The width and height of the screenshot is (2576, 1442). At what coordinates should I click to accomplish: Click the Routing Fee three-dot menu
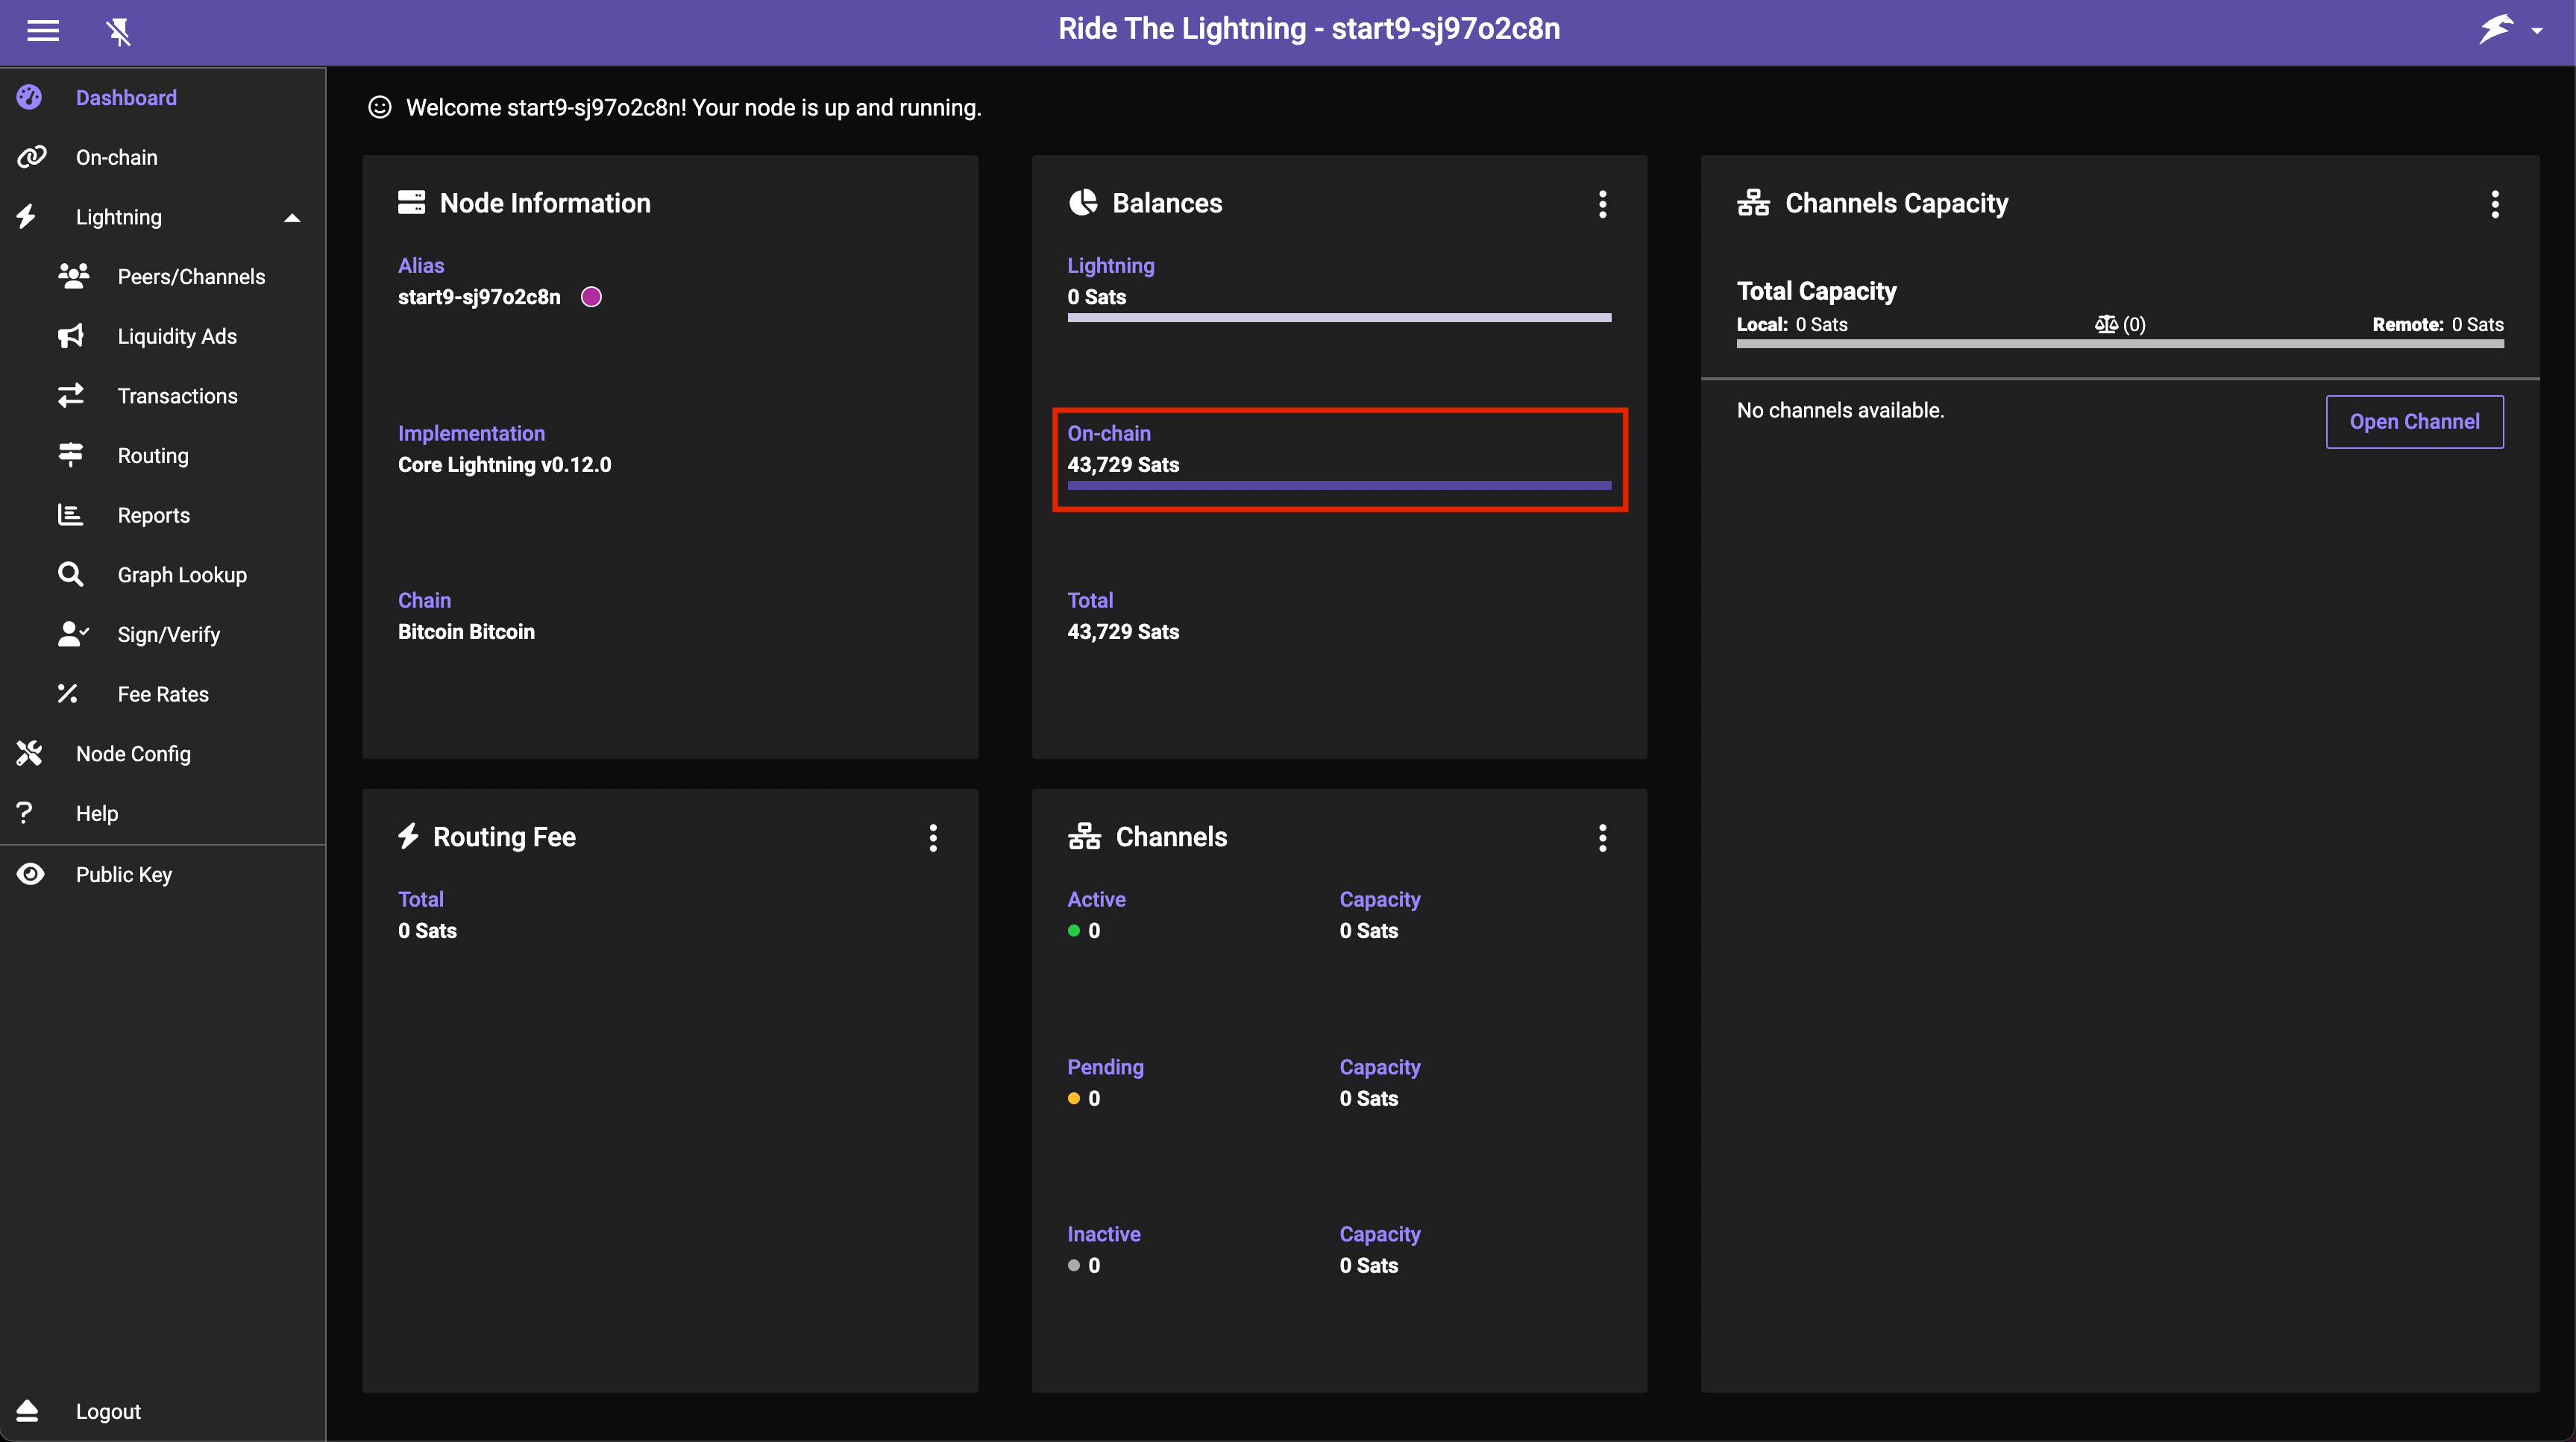[932, 838]
